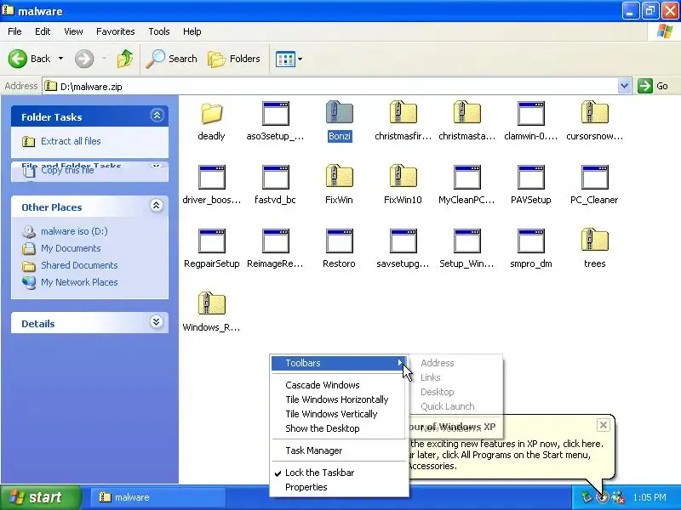The width and height of the screenshot is (681, 510).
Task: Click the malware taskbar button
Action: pyautogui.click(x=158, y=497)
